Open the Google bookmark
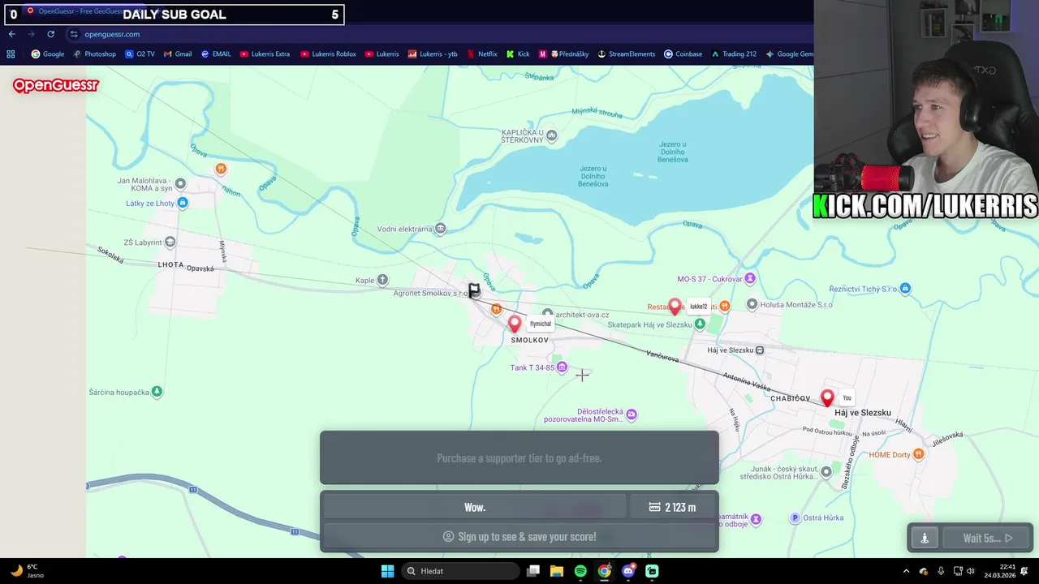This screenshot has width=1039, height=584. point(48,54)
